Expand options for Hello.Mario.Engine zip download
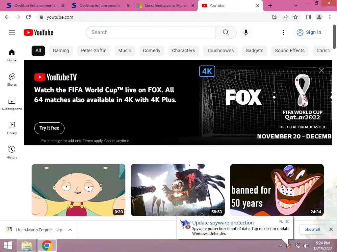The image size is (337, 252). pyautogui.click(x=70, y=230)
